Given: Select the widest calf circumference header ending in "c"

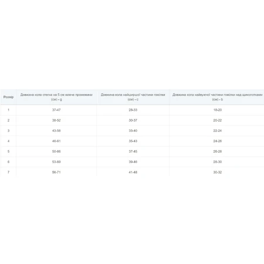Looking at the screenshot, I should pyautogui.click(x=133, y=97).
